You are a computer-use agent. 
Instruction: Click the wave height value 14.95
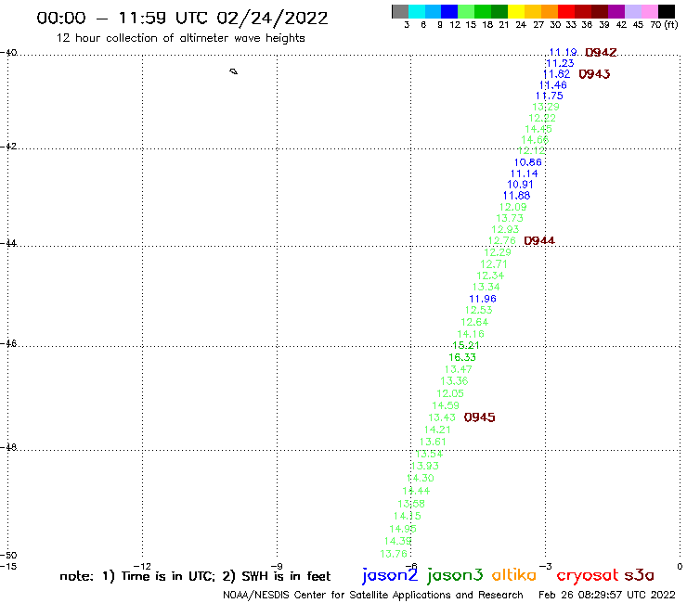tap(403, 529)
